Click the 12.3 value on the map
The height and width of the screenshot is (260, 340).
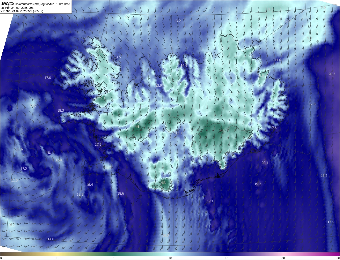(80, 194)
